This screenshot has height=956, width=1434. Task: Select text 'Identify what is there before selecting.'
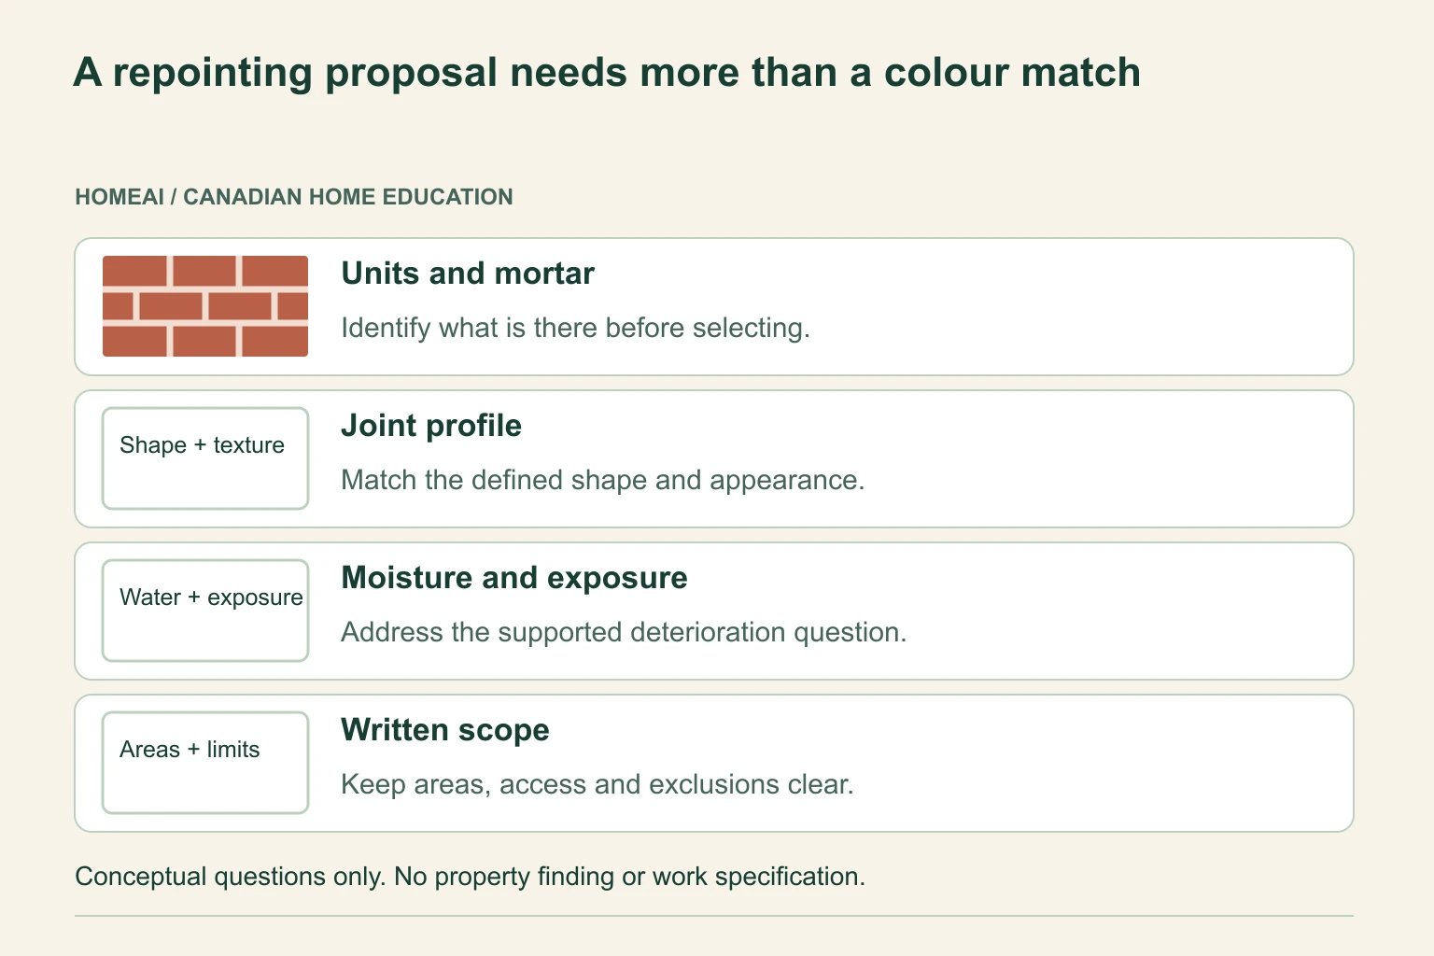(576, 328)
